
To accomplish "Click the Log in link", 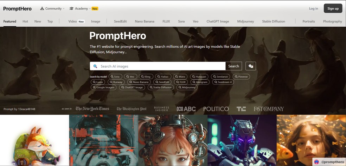I will [313, 8].
